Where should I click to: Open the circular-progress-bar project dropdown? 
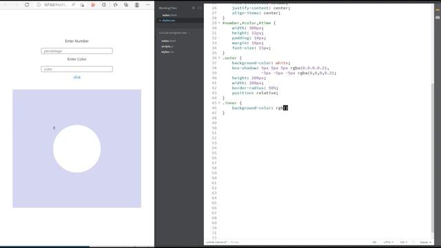(174, 33)
